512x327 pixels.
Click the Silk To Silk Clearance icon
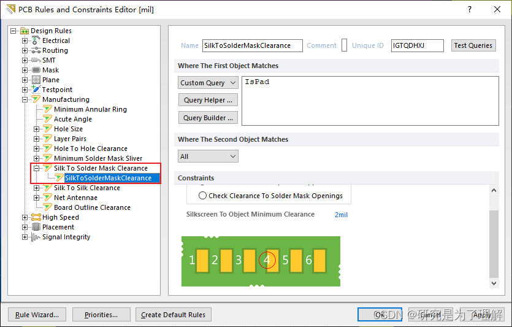(48, 188)
